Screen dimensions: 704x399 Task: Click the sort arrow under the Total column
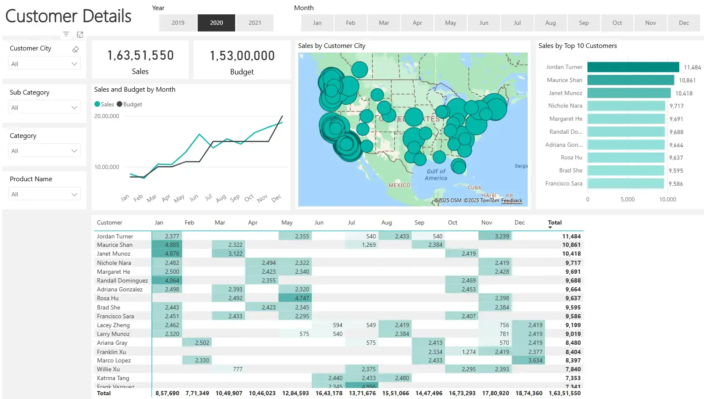550,228
